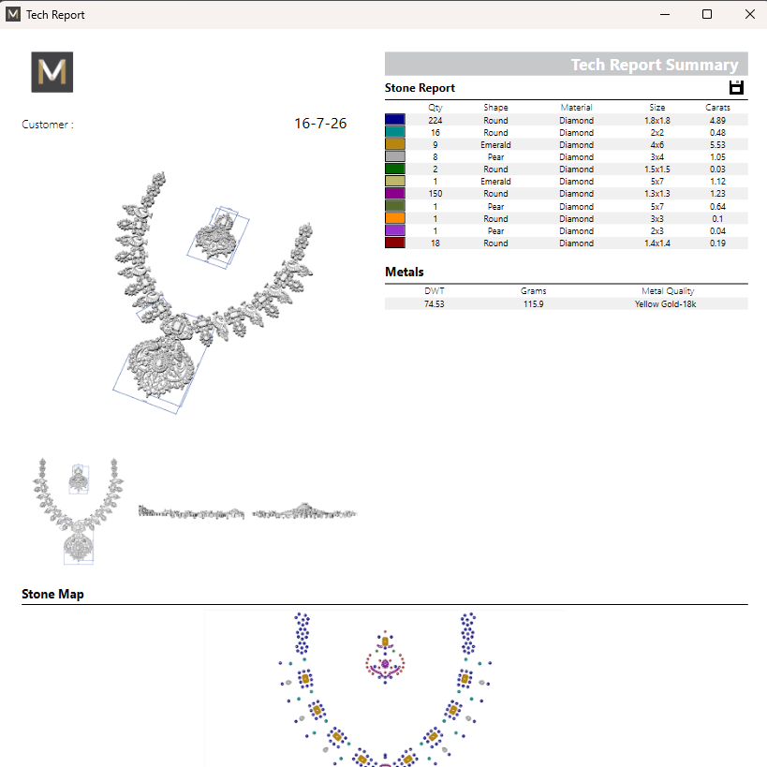Screen dimensions: 767x767
Task: Click the Customer field label
Action: (x=48, y=125)
